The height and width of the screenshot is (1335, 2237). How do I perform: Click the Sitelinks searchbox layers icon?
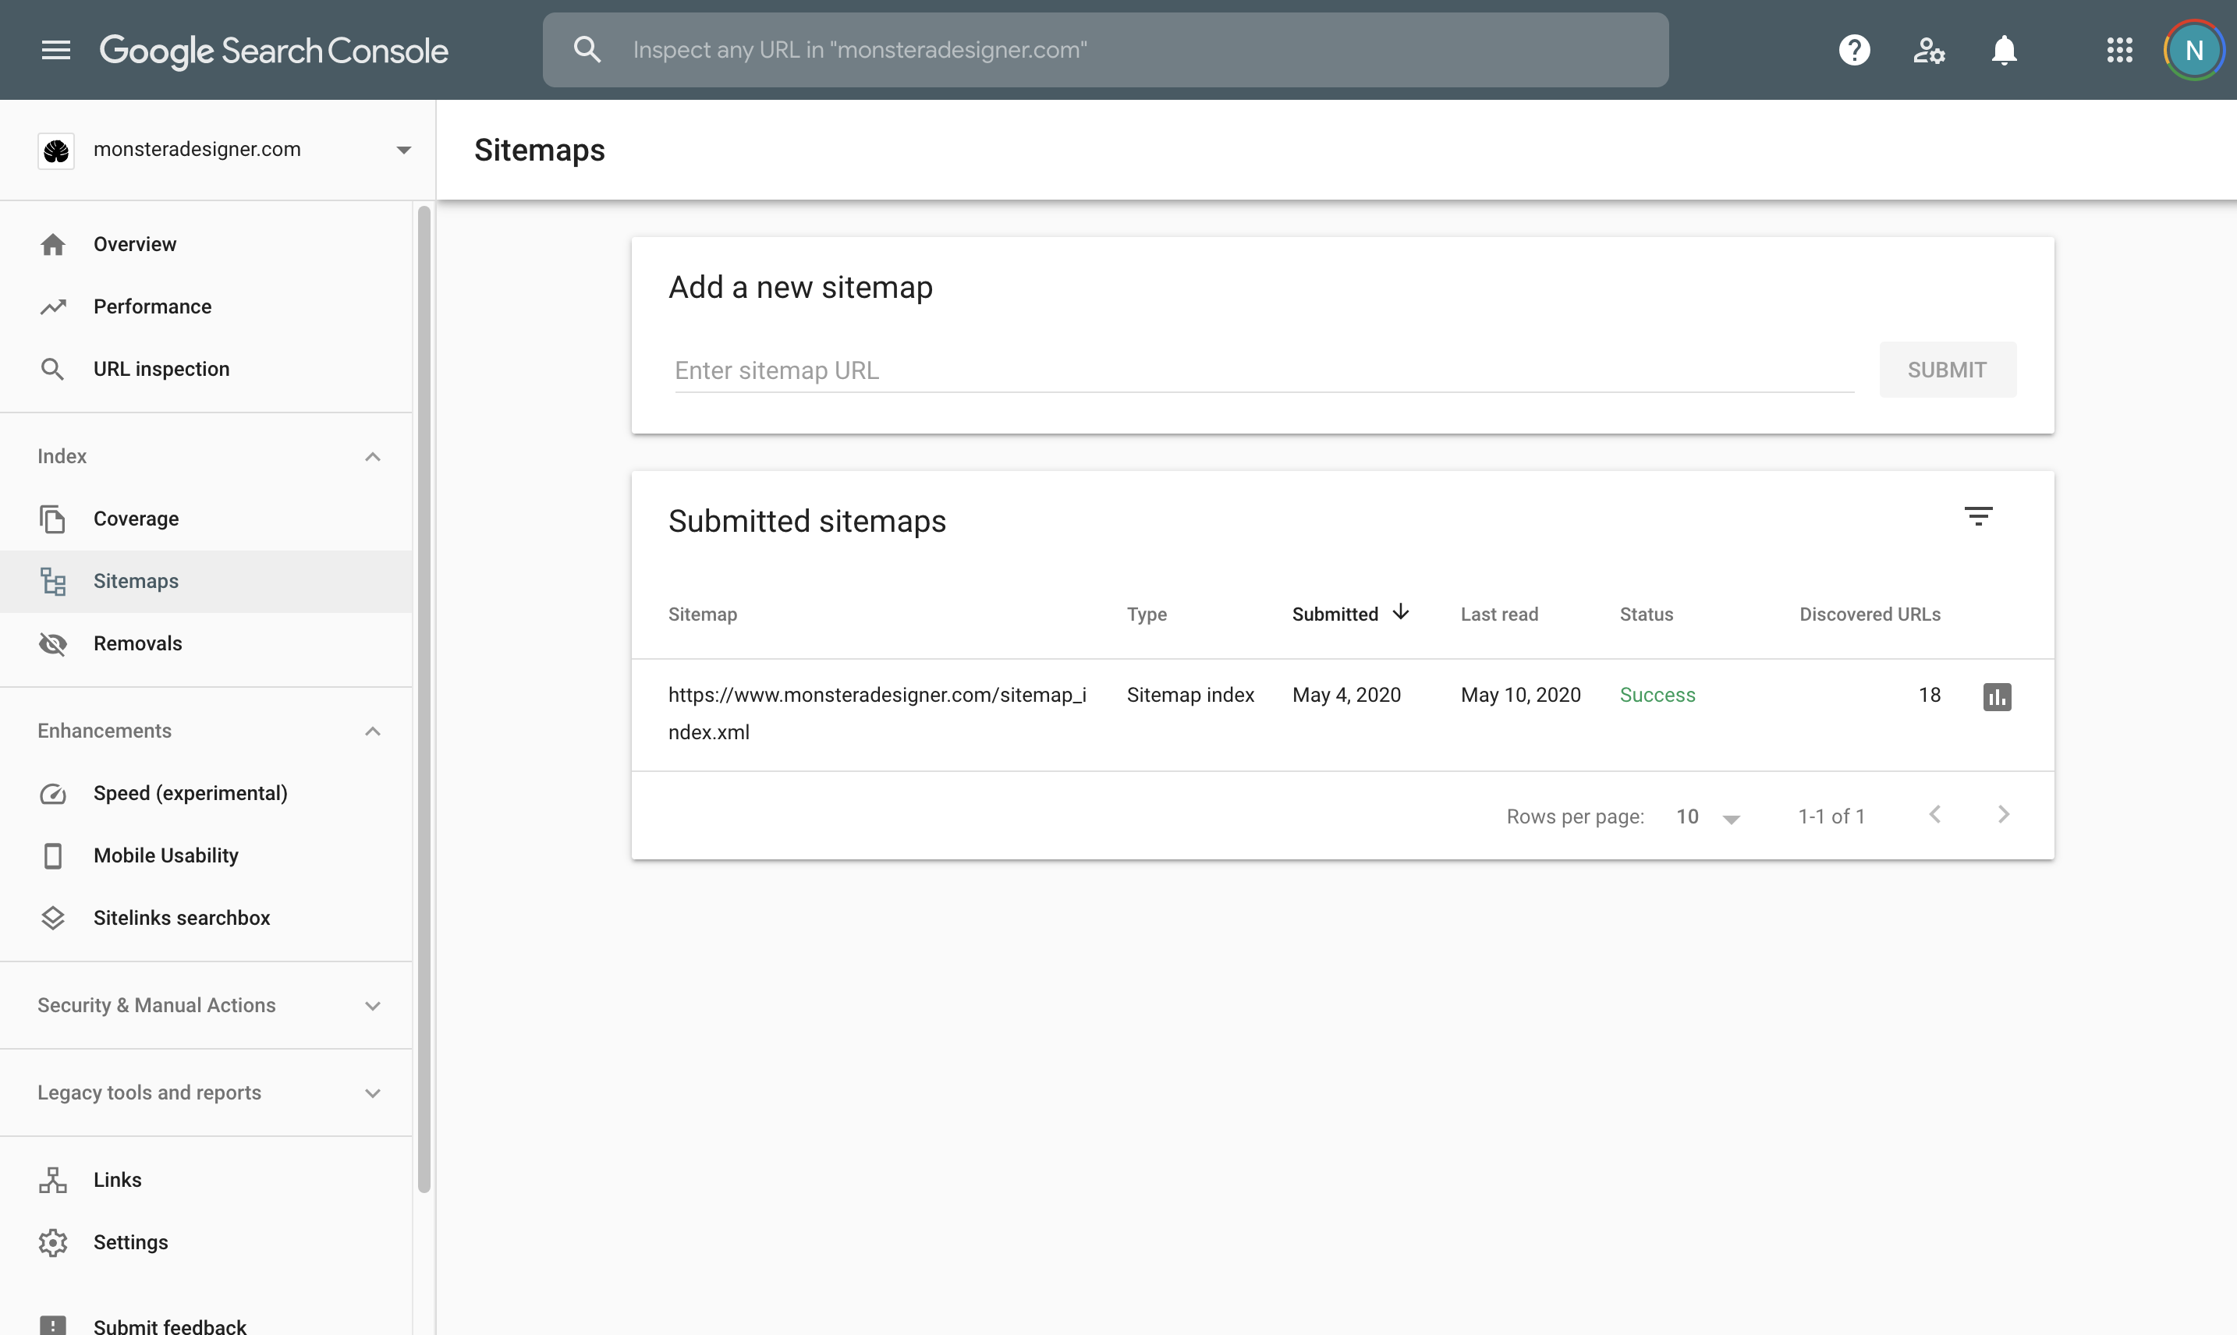53,918
